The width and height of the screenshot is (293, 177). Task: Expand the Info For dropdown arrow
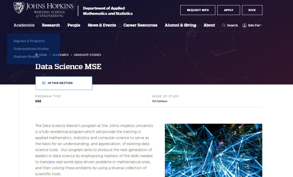[x=261, y=25]
